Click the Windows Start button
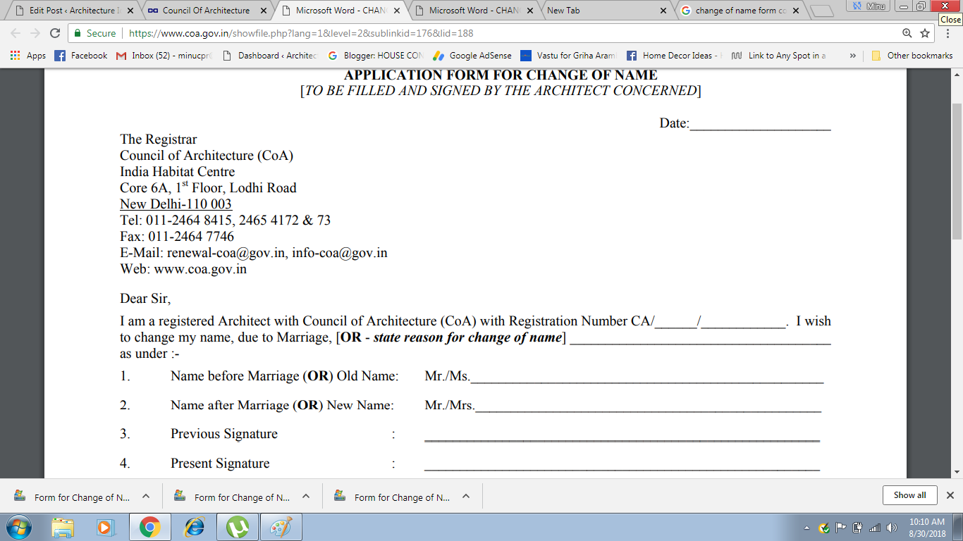This screenshot has height=541, width=963. point(18,527)
